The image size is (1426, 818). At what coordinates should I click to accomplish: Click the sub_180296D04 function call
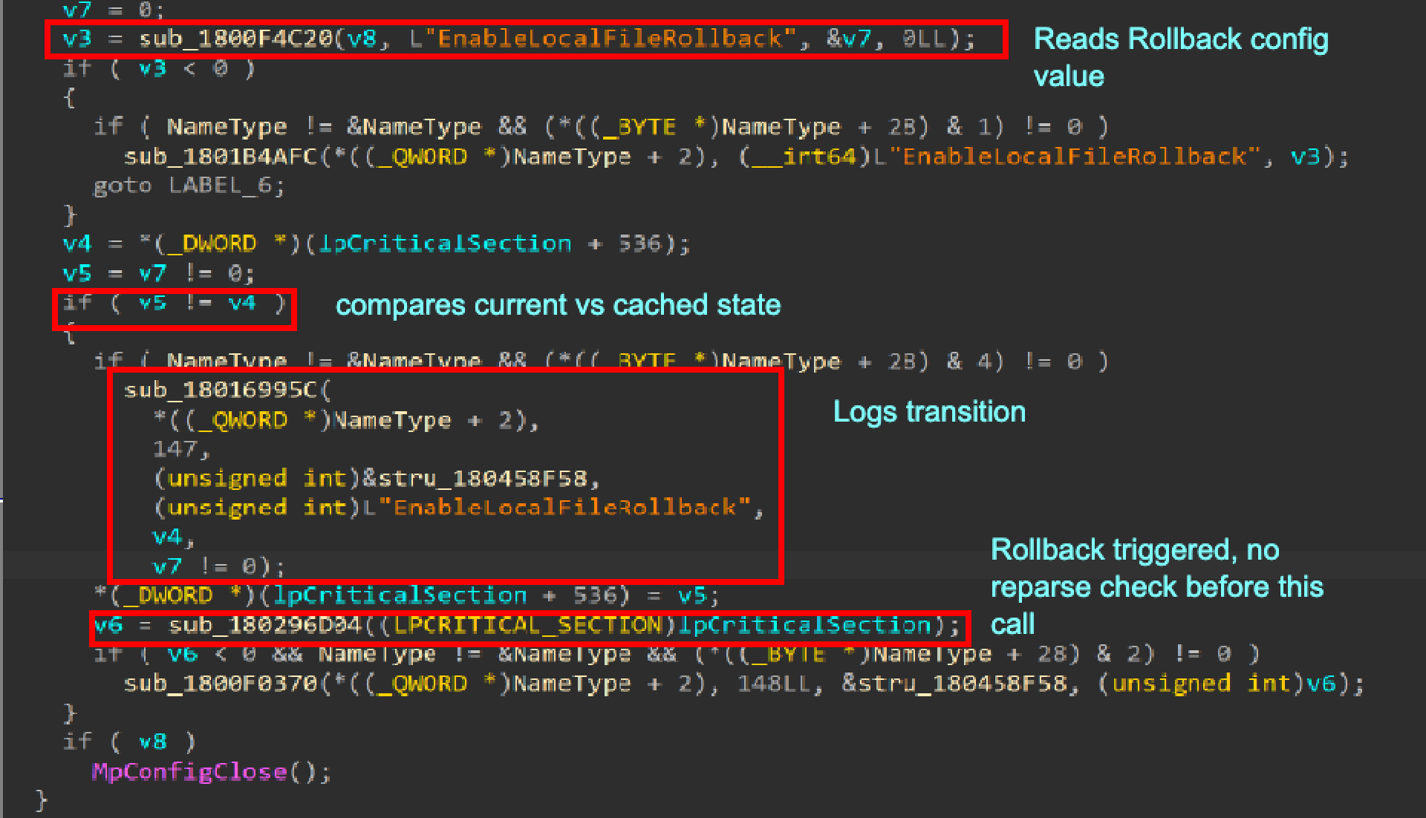(264, 626)
